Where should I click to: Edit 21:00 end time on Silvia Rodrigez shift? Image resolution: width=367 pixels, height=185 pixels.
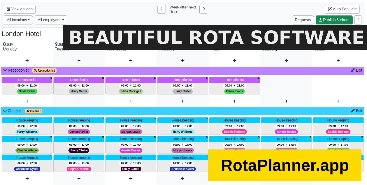(x=137, y=86)
